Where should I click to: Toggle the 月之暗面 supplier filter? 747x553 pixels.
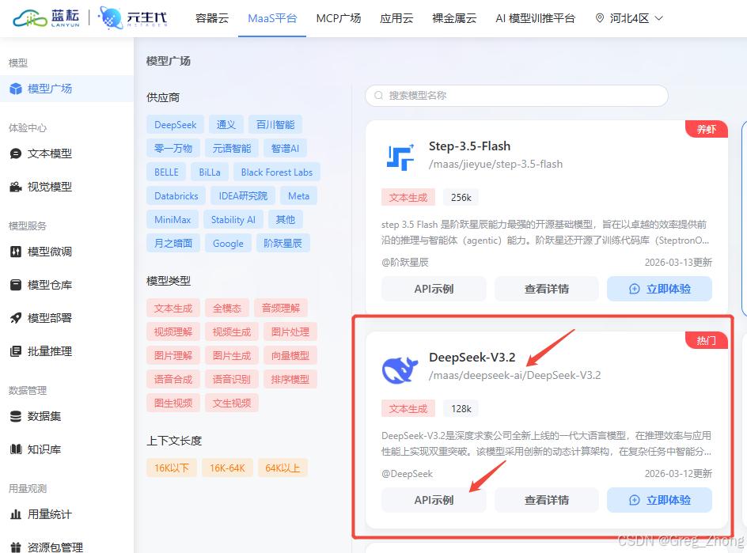(173, 244)
